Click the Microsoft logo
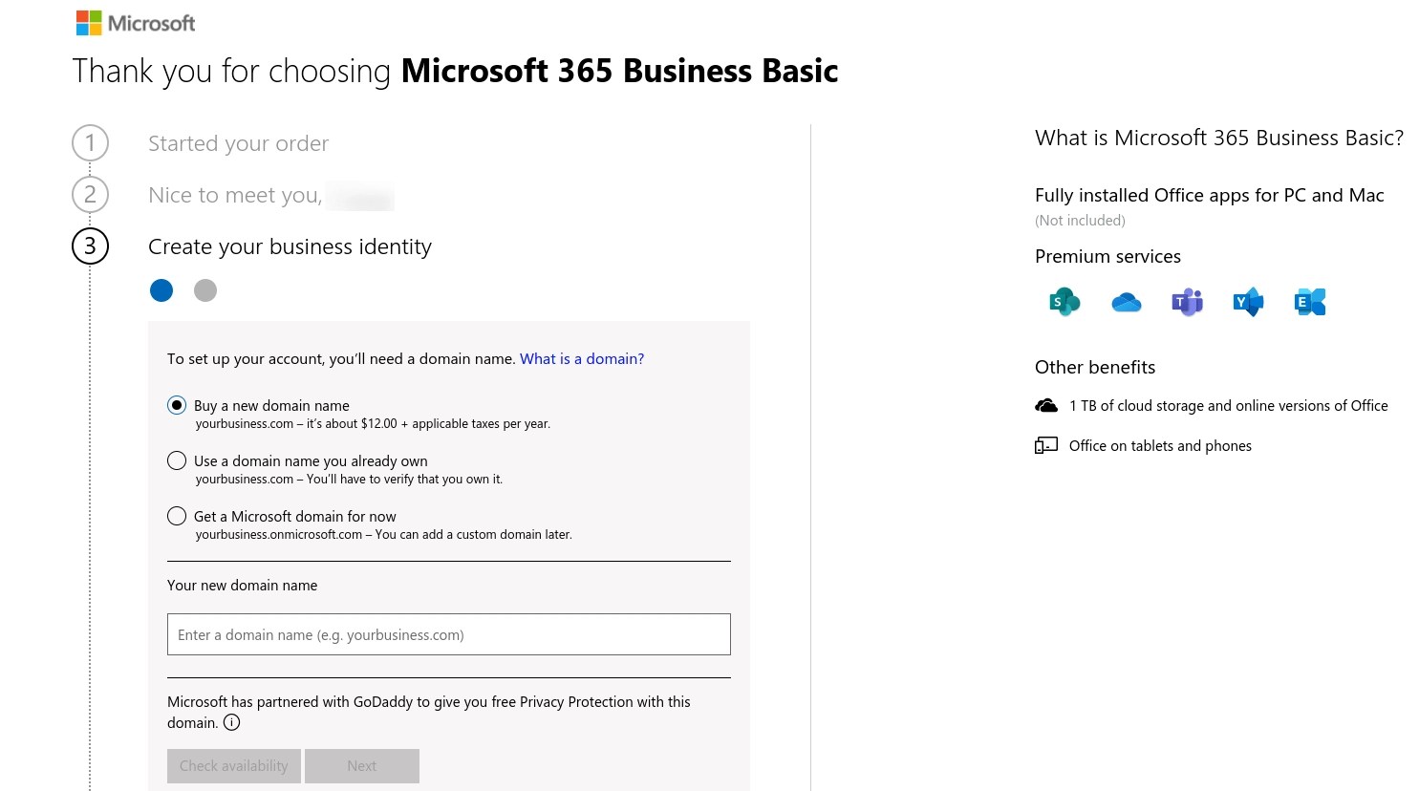This screenshot has height=791, width=1419. point(135,22)
